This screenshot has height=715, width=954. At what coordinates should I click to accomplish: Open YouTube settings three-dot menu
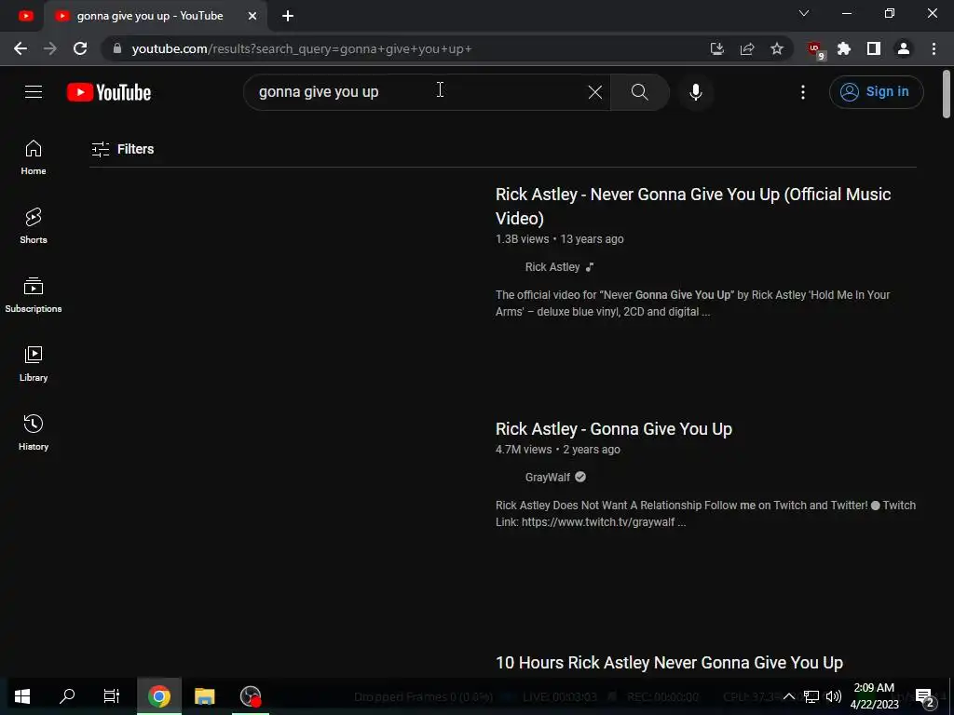click(802, 92)
